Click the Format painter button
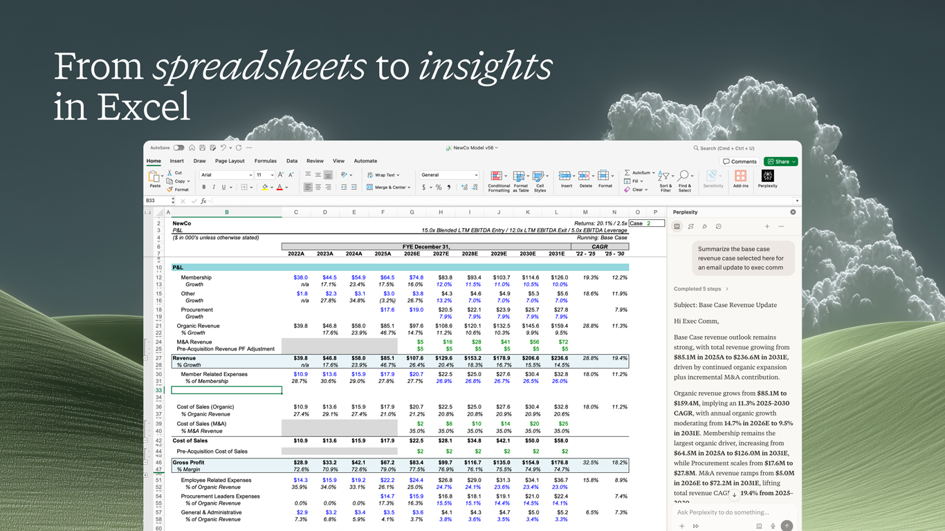This screenshot has height=531, width=945. (178, 189)
